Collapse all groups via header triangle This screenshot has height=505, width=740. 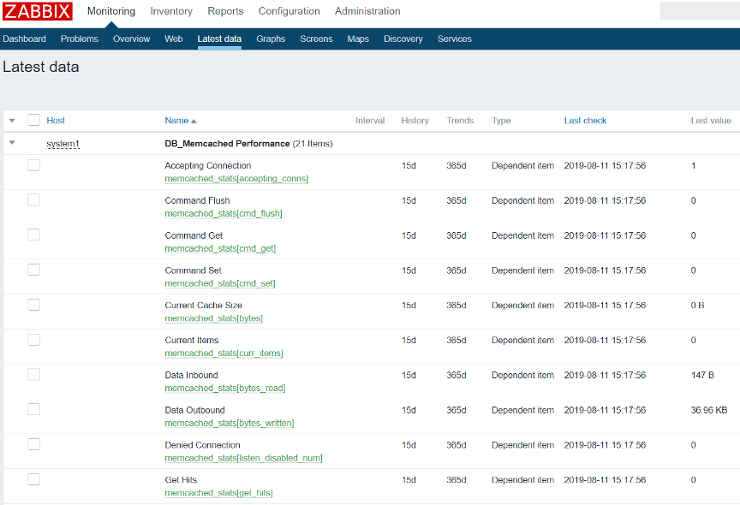click(x=12, y=121)
